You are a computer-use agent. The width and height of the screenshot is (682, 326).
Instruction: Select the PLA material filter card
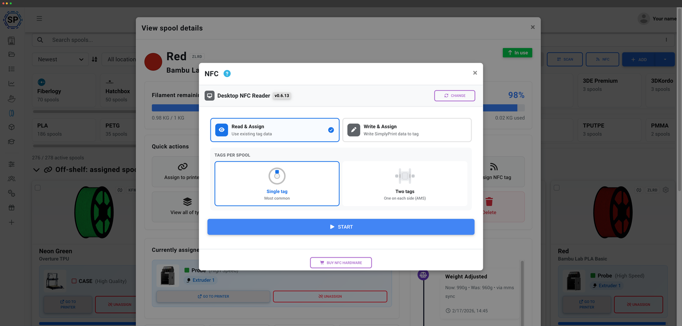coord(64,129)
